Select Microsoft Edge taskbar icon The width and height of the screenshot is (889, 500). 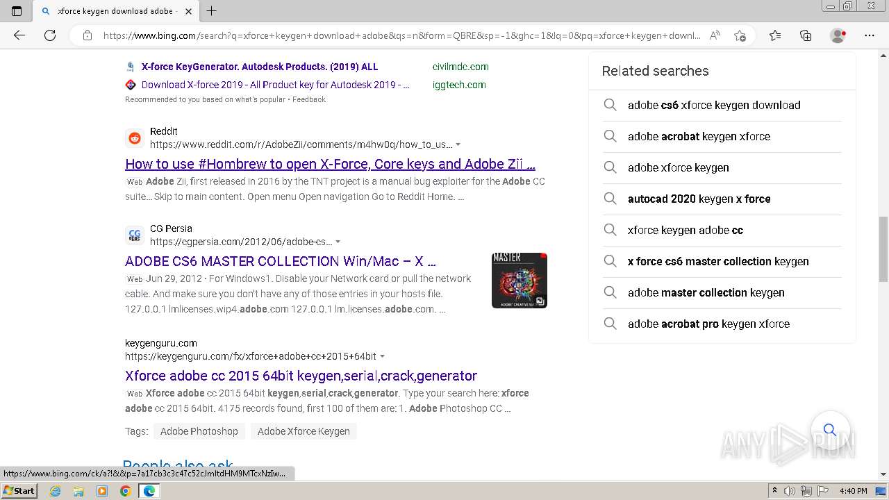coord(149,491)
